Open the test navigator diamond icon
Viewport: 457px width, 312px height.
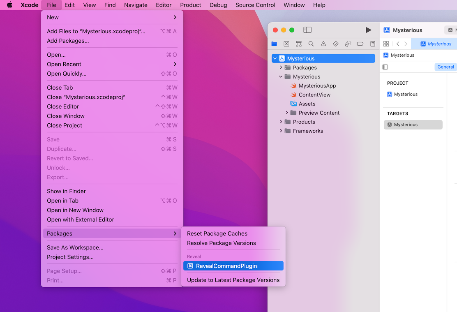point(336,44)
